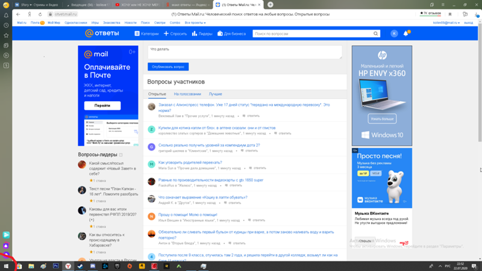Open the user avatar 'K' in the header
Viewport: 482px width, 271px height.
(394, 34)
